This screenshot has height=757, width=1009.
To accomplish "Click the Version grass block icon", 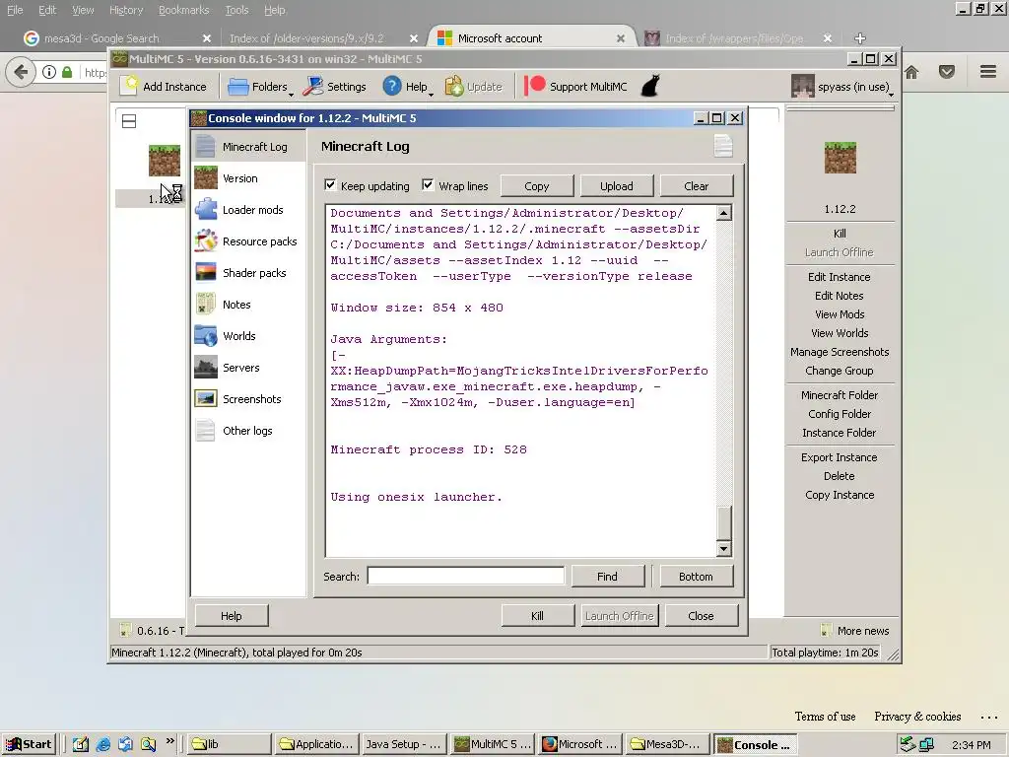I will point(205,178).
